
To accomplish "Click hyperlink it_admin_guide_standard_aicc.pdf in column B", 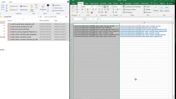I will [140, 26].
